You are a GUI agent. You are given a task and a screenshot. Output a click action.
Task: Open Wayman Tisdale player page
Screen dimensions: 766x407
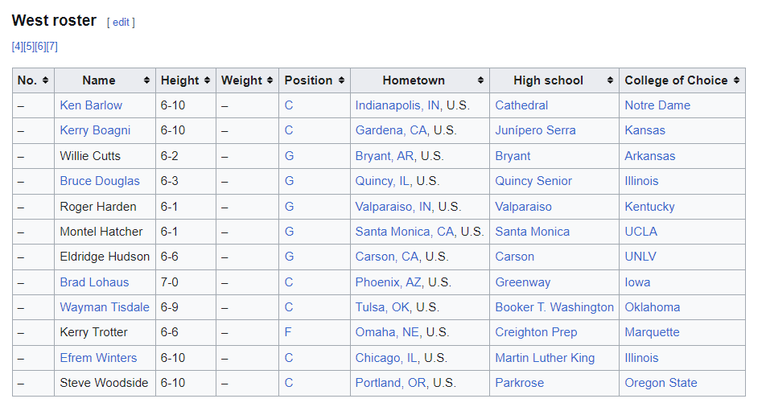point(105,307)
